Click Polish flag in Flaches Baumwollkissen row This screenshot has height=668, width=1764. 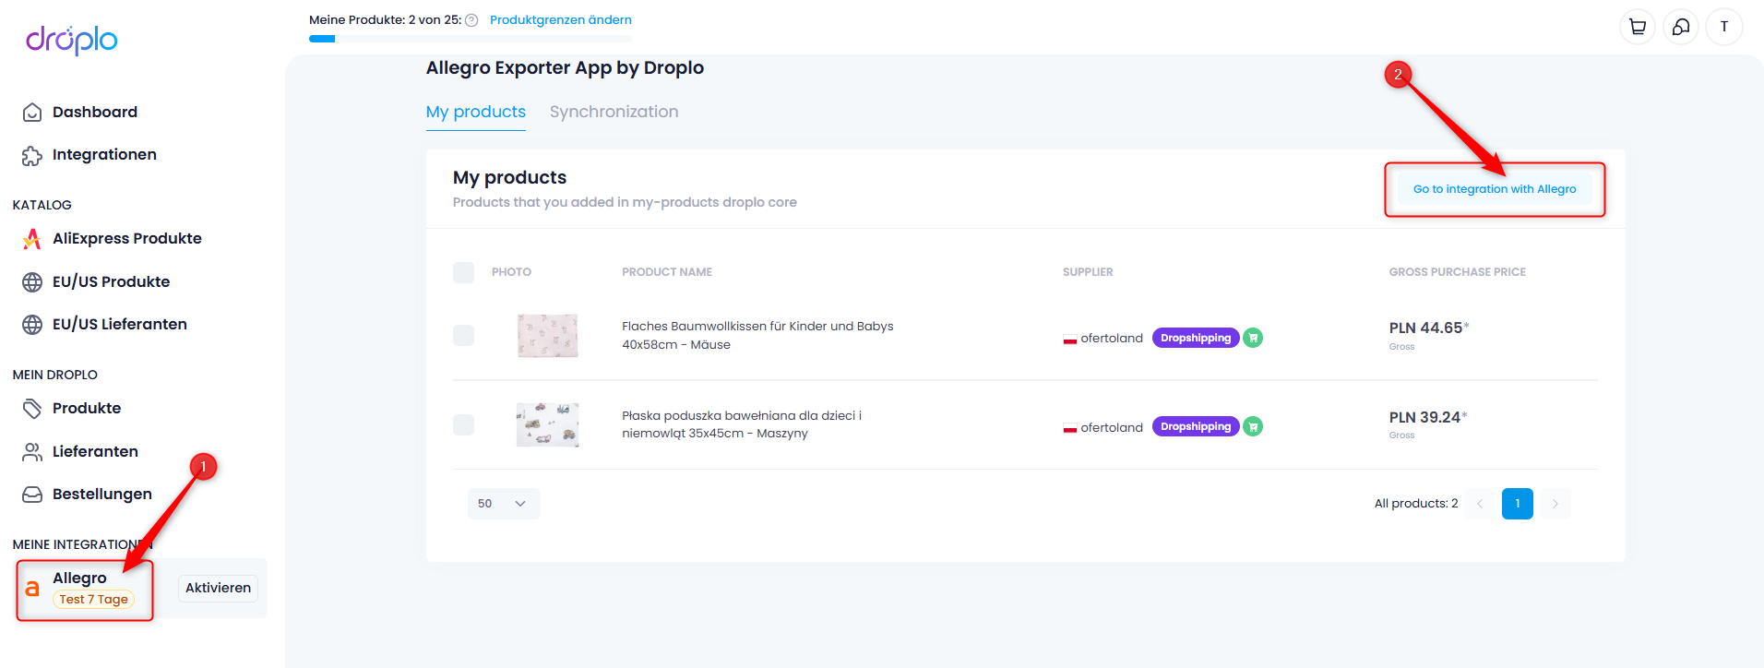(x=1070, y=339)
